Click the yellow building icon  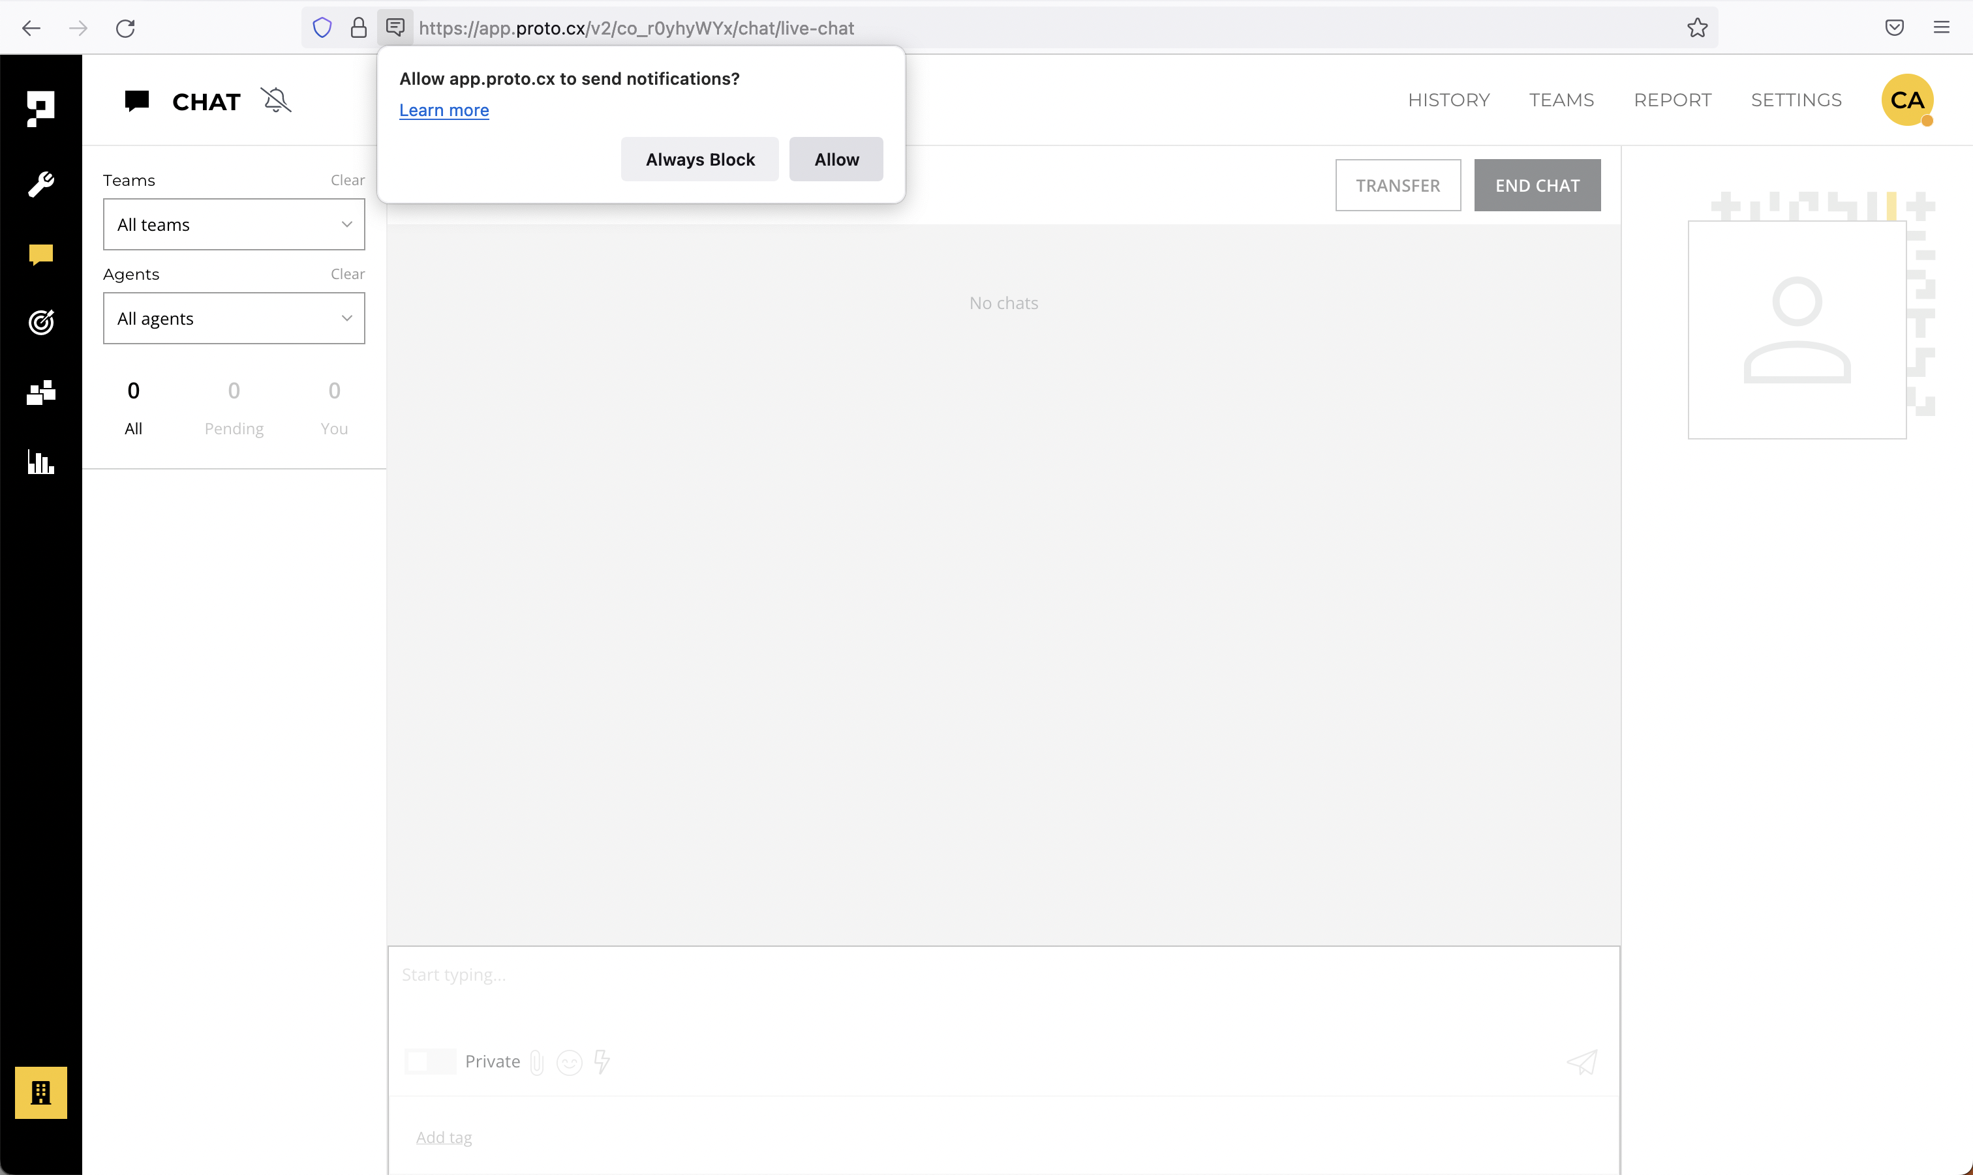[x=41, y=1092]
